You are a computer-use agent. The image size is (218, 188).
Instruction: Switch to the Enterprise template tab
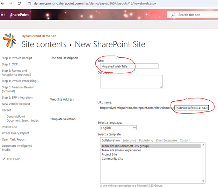click(129, 140)
